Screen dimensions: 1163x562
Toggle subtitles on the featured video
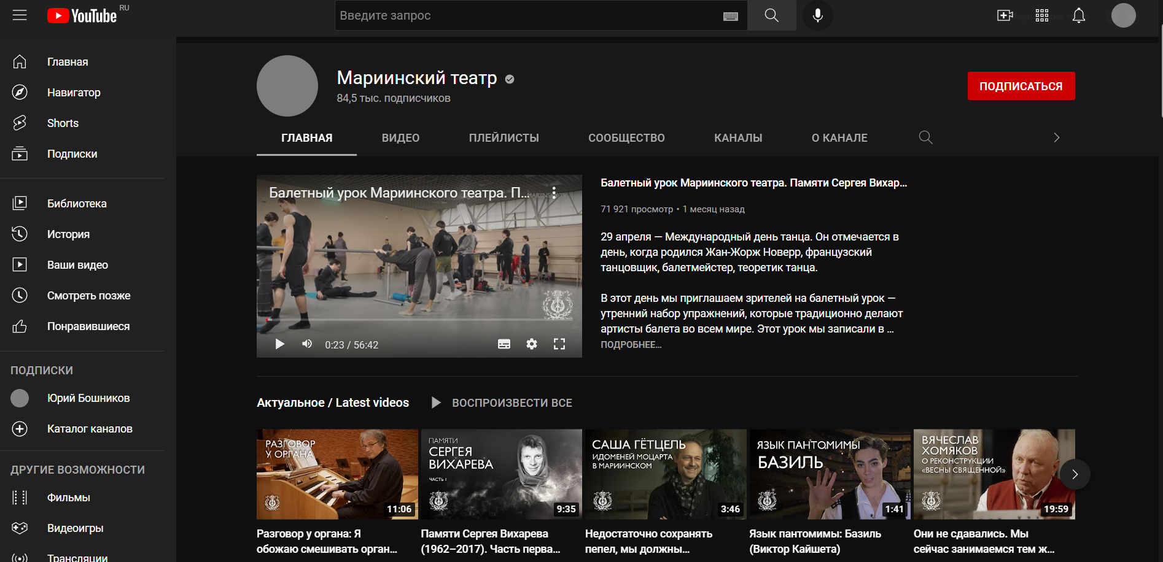[504, 344]
